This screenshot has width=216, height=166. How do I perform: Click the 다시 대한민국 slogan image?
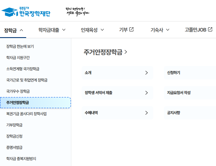pos(77,11)
